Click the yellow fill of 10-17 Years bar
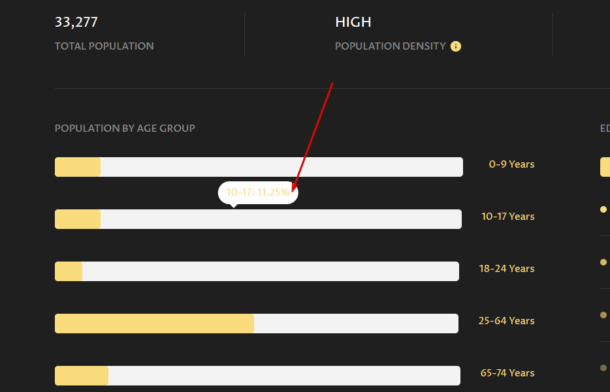Image resolution: width=610 pixels, height=392 pixels. (78, 219)
